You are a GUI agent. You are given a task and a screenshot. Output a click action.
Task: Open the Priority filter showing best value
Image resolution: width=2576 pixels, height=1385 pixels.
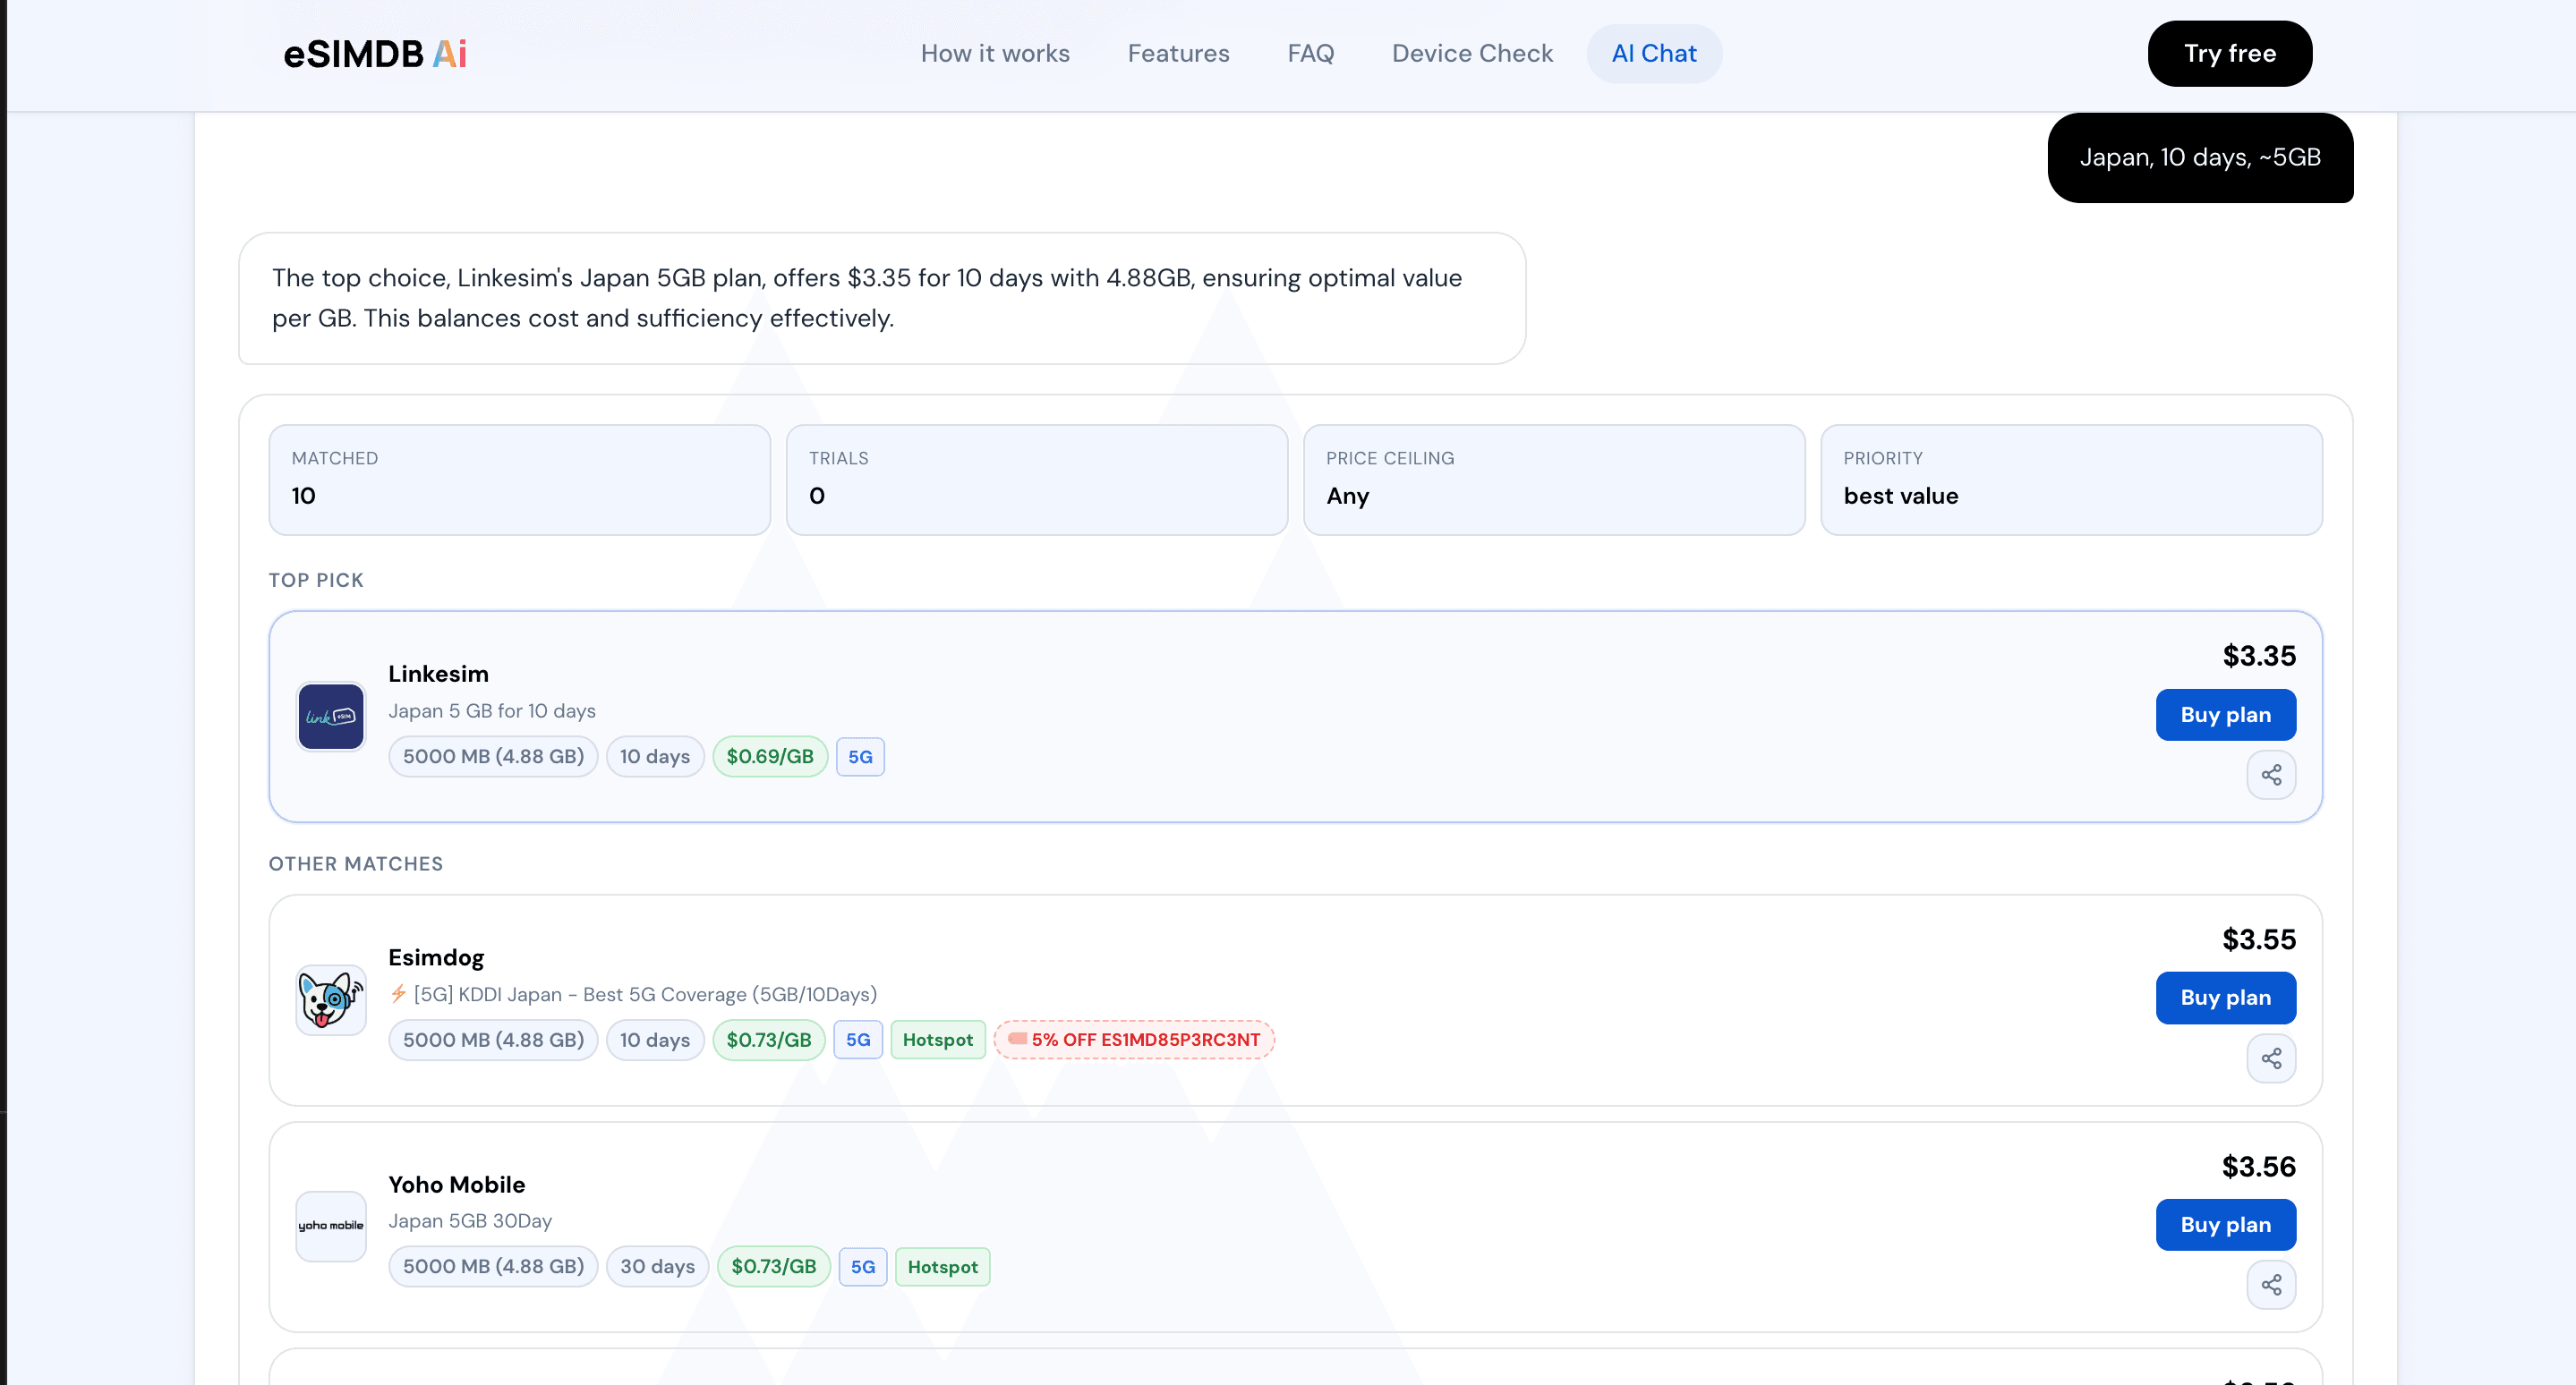2071,480
